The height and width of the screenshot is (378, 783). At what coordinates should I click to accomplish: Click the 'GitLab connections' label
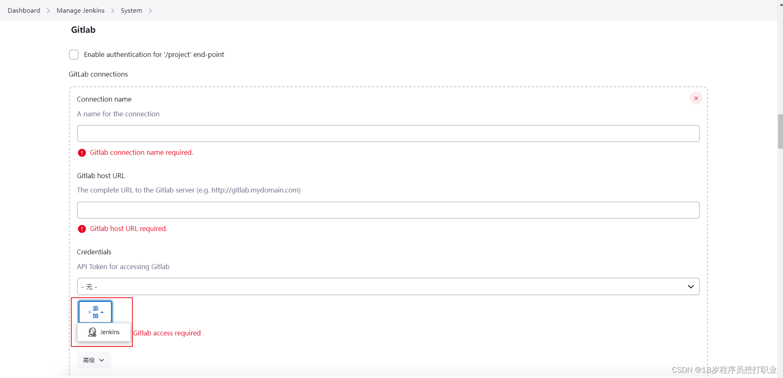pos(98,74)
